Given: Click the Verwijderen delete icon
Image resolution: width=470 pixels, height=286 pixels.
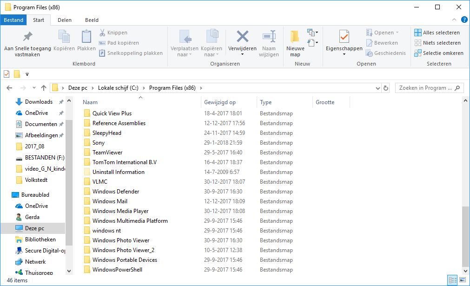Looking at the screenshot, I should [x=242, y=37].
